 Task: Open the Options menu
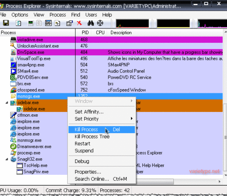click(x=20, y=15)
